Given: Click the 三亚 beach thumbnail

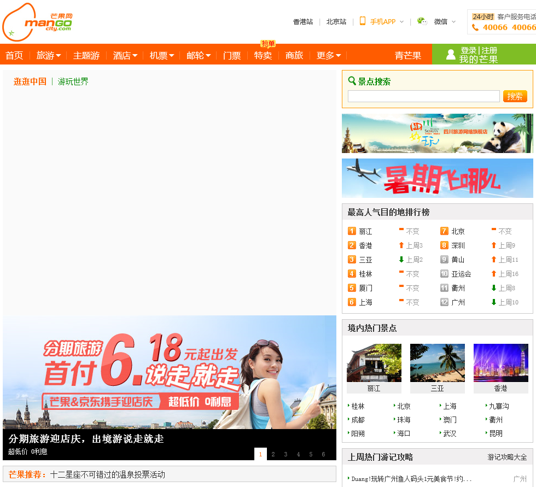Looking at the screenshot, I should (437, 363).
